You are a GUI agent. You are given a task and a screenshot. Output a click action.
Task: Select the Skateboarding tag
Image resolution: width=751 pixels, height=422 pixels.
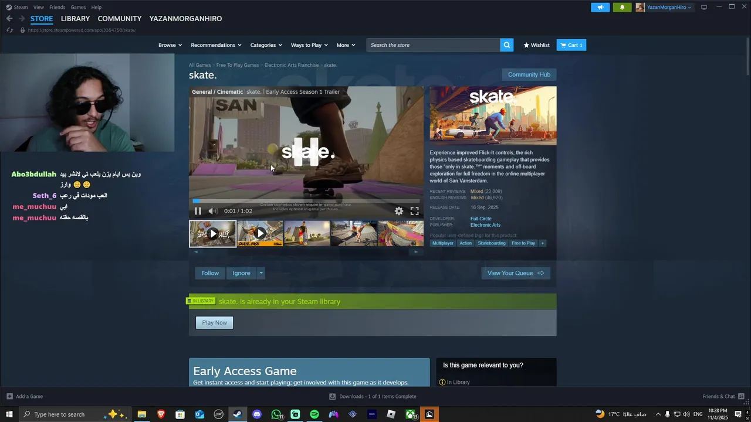(492, 243)
